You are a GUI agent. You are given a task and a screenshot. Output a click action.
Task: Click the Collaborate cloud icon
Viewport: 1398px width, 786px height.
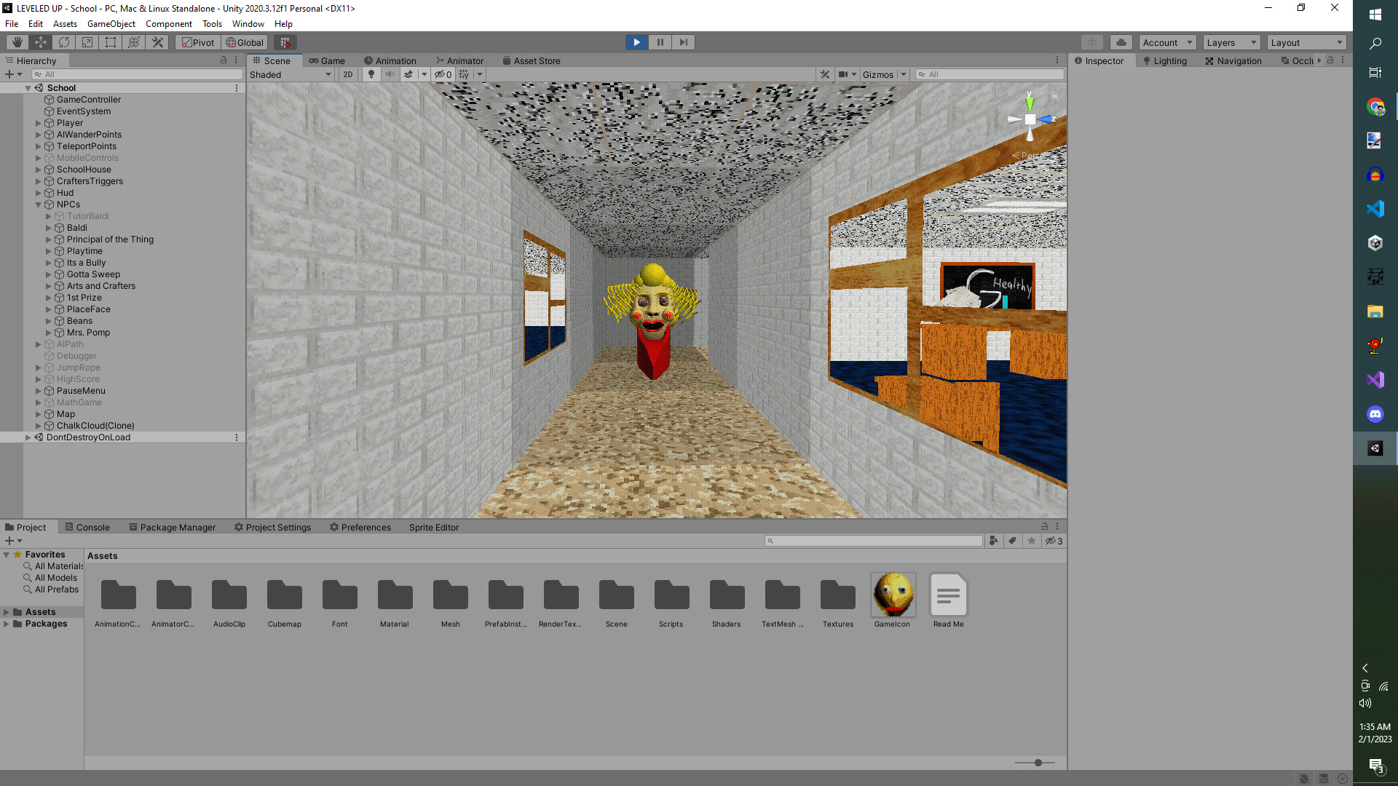[1121, 41]
